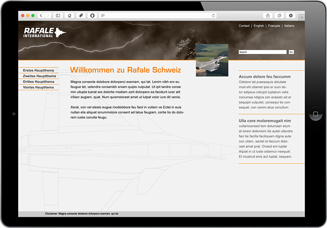Switch language to English
The height and width of the screenshot is (228, 327).
point(259,26)
